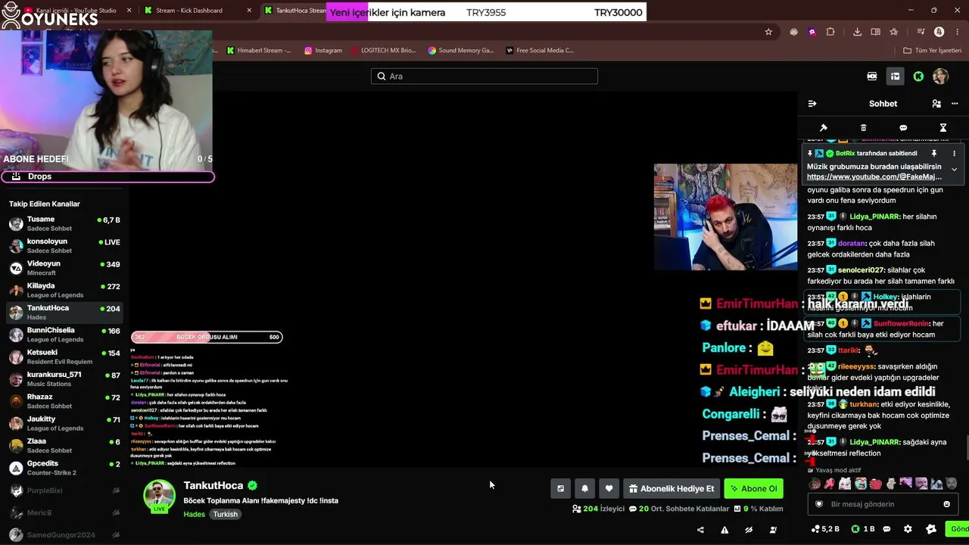The height and width of the screenshot is (545, 969).
Task: Open the Chrome Extensions puzzle icon
Action: click(830, 32)
